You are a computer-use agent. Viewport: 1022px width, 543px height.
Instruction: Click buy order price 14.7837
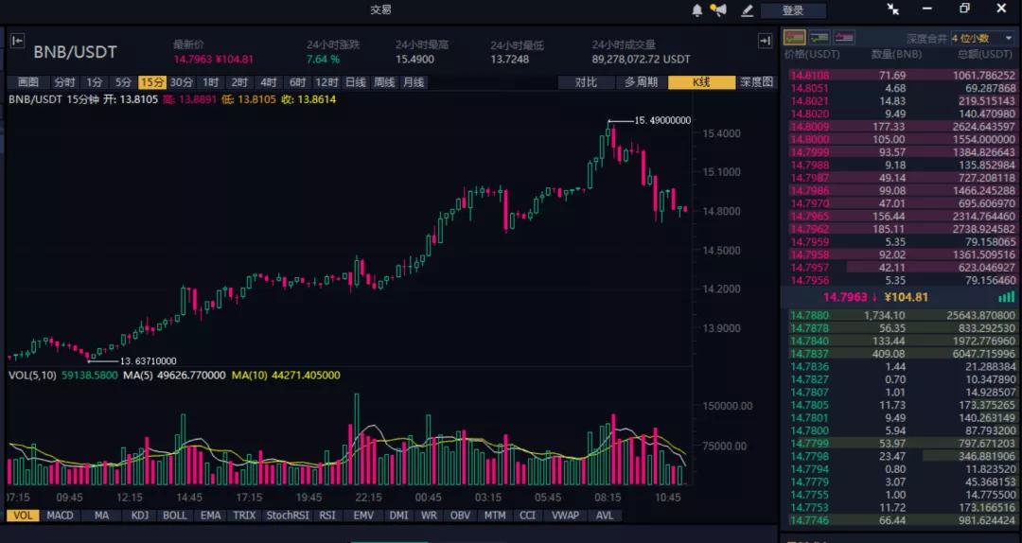coord(809,354)
